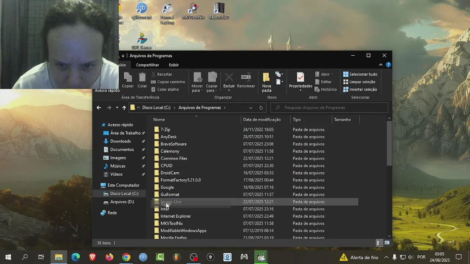The image size is (470, 264).
Task: Sort by the Tipo column header
Action: pyautogui.click(x=311, y=120)
